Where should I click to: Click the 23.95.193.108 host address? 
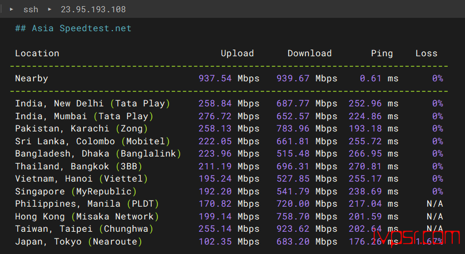click(x=93, y=9)
